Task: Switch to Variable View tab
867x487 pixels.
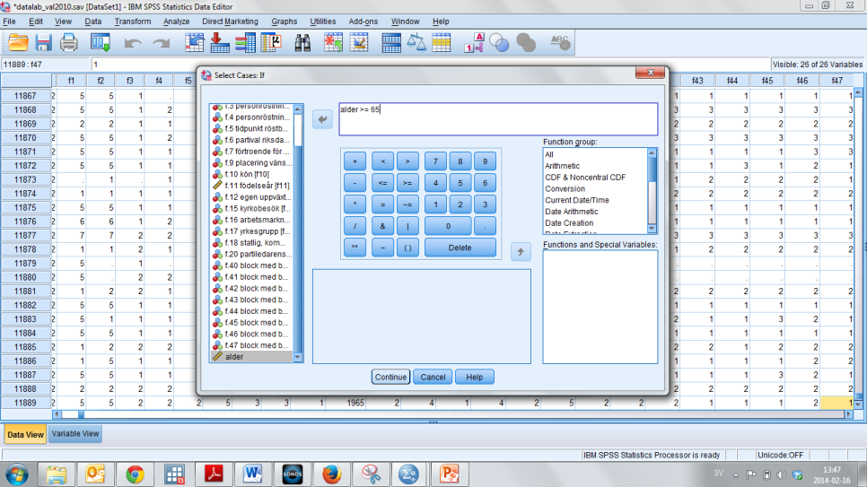Action: click(x=75, y=434)
